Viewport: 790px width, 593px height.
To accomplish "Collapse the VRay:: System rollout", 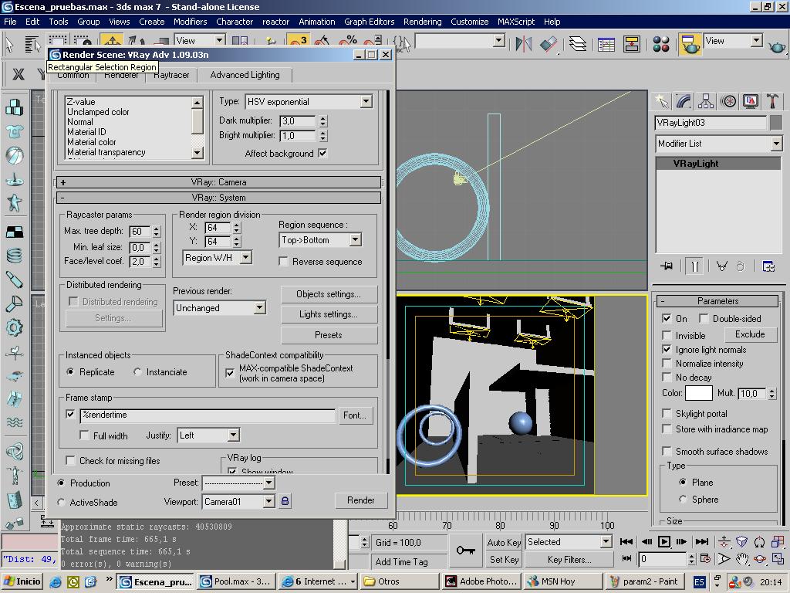I will 218,198.
